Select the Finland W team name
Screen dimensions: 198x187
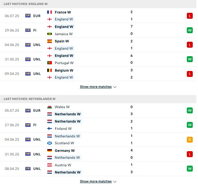point(63,129)
